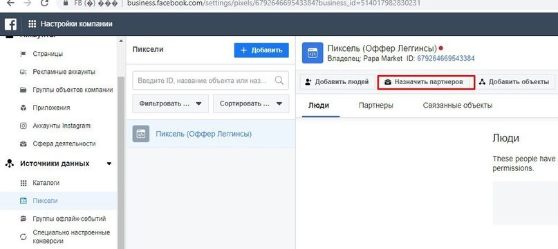The image size is (558, 249).
Task: Click the Сфера деятельности briefcase icon
Action: coord(24,144)
